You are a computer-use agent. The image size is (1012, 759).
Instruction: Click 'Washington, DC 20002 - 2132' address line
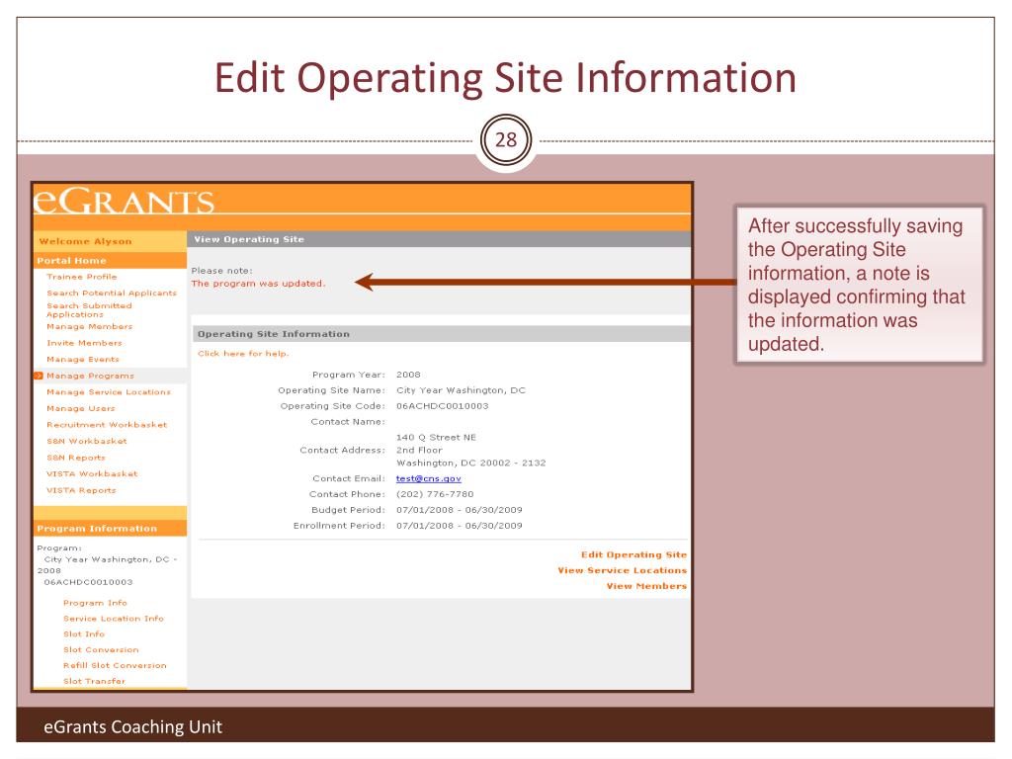coord(471,464)
